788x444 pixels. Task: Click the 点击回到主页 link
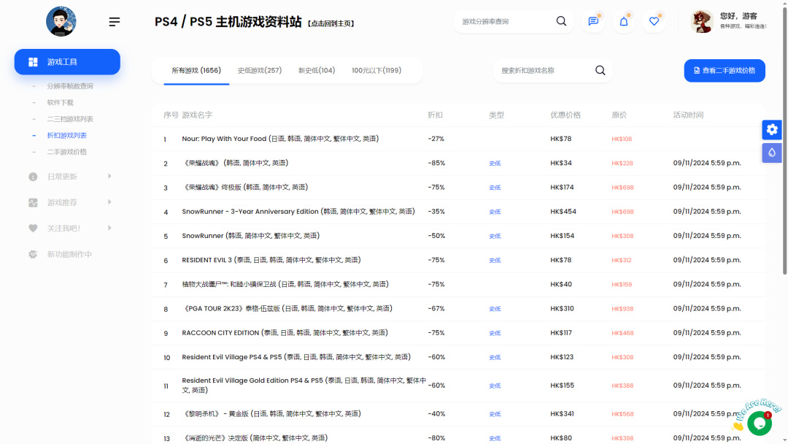331,23
